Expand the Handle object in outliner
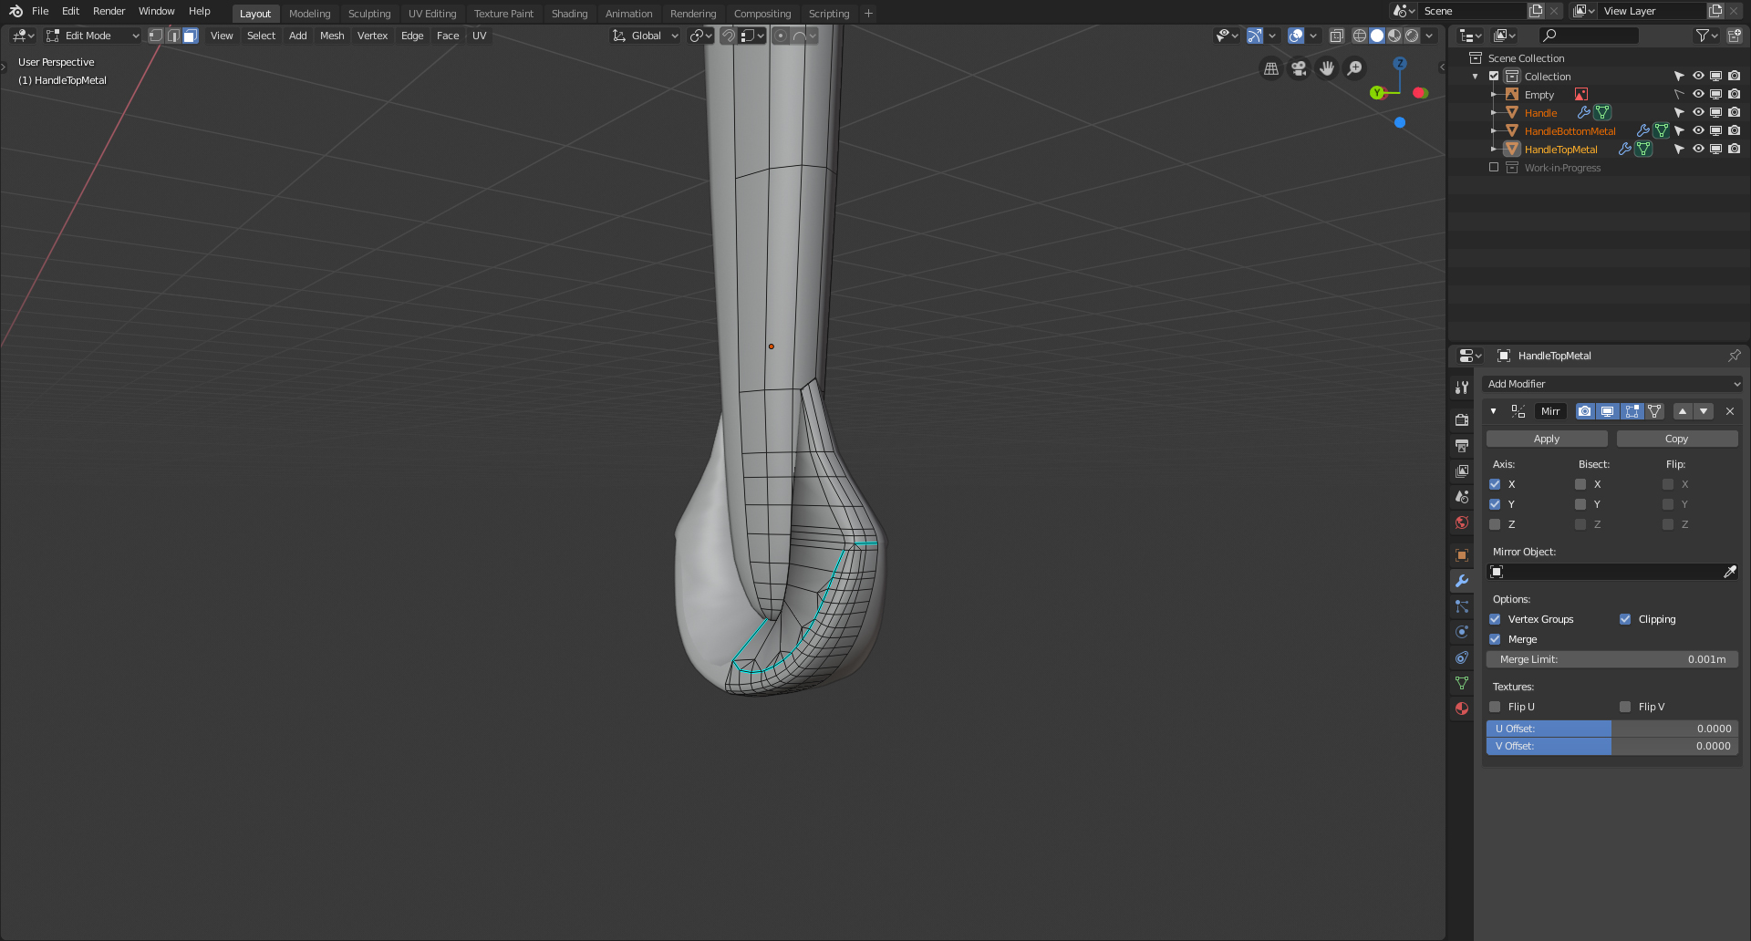 point(1493,113)
